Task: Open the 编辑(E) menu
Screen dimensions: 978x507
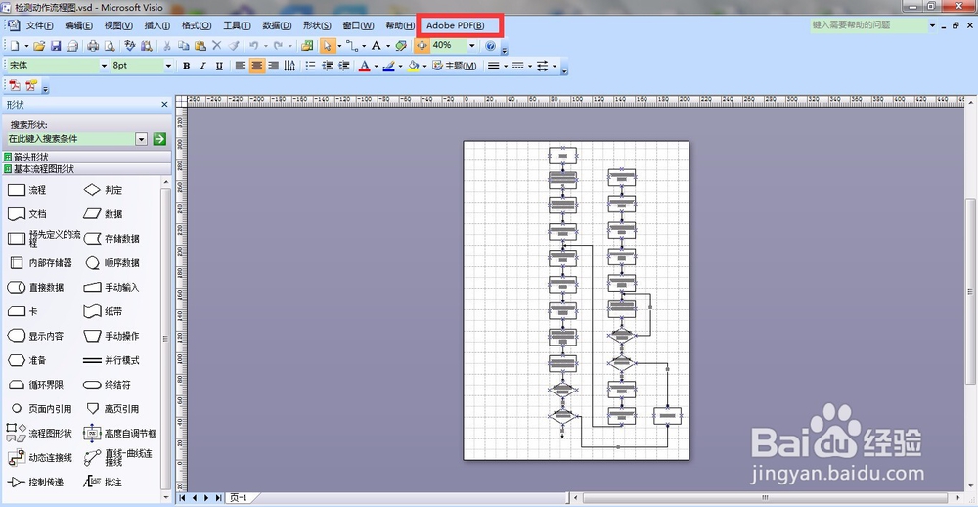Action: (x=78, y=25)
